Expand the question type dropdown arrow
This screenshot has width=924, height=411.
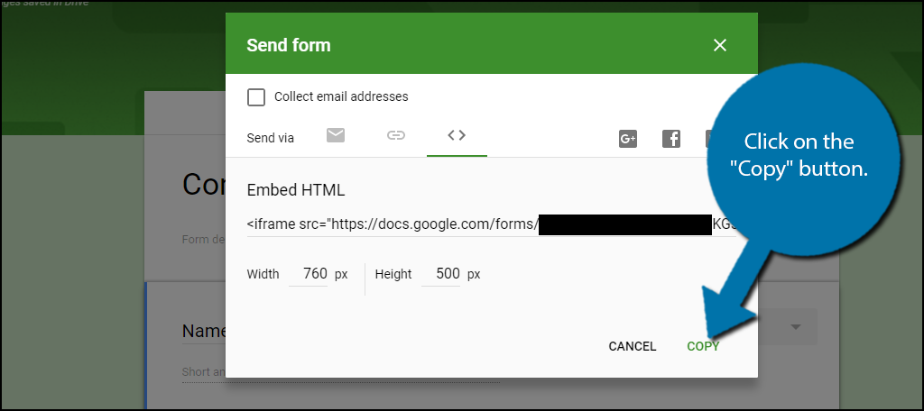point(796,327)
